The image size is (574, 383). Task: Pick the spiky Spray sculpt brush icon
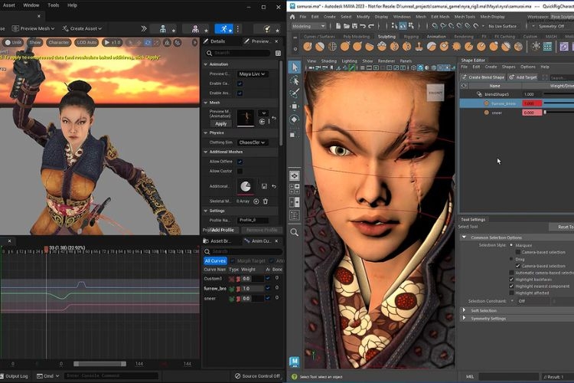[x=456, y=47]
